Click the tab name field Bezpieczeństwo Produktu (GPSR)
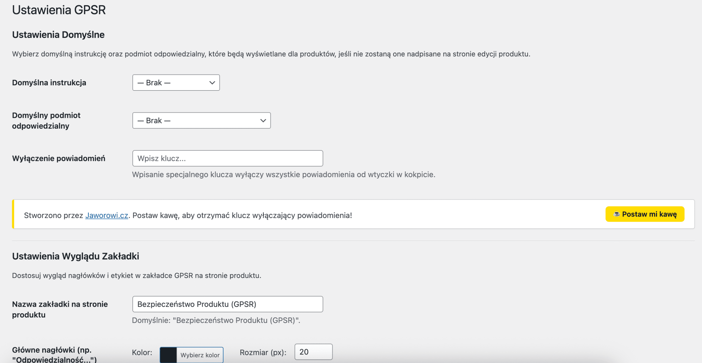The height and width of the screenshot is (363, 702). click(227, 304)
